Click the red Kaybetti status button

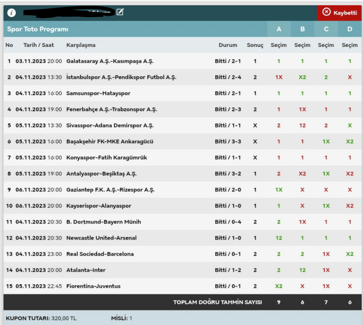340,13
